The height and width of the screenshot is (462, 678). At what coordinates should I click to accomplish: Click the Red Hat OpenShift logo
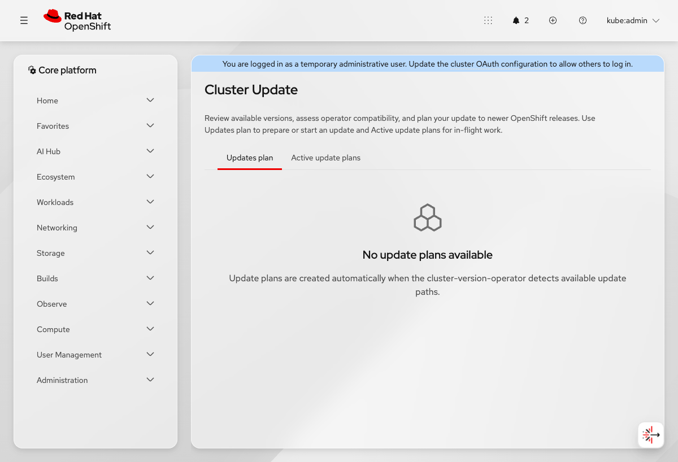(x=77, y=21)
